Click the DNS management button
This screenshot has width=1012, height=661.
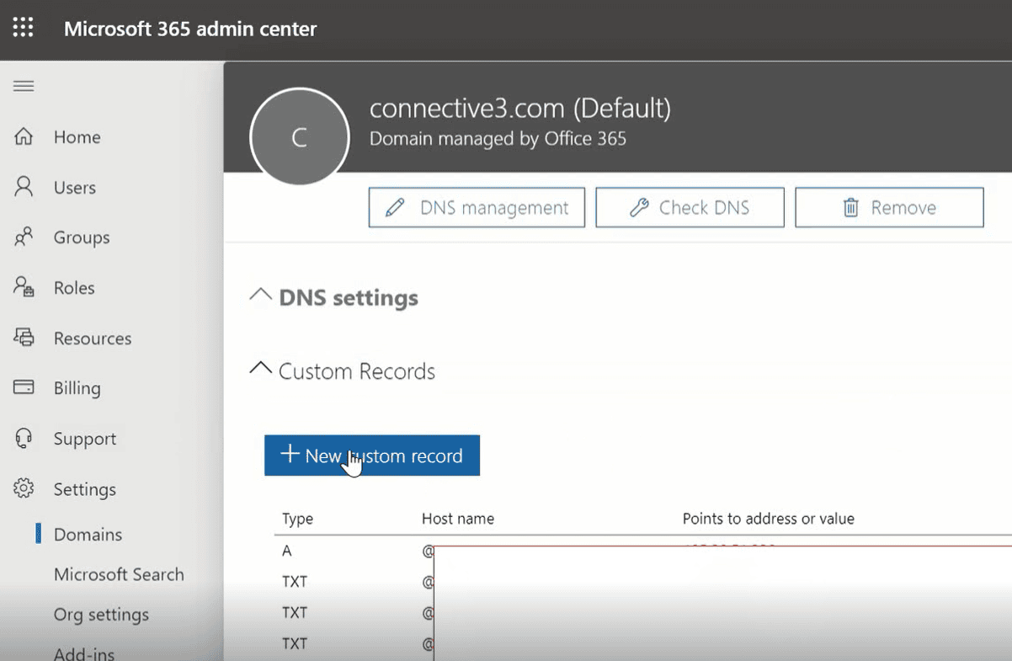click(x=477, y=208)
